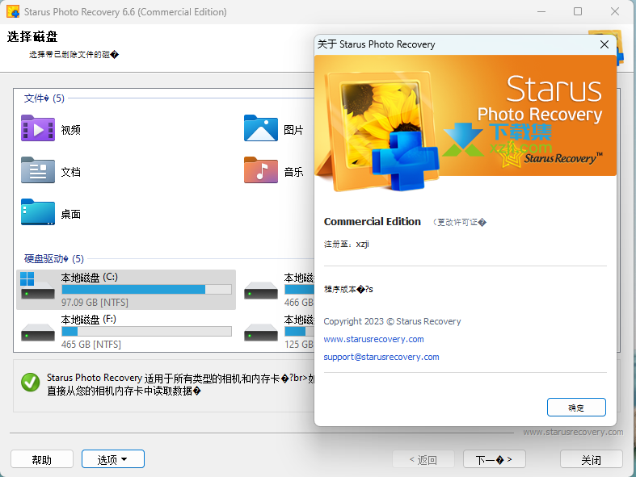Minimize the Starus Photo Recovery window
636x477 pixels.
[541, 11]
